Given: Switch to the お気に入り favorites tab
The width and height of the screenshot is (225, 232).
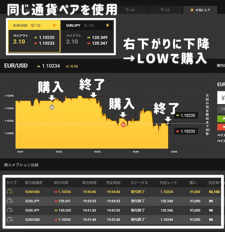Looking at the screenshot, I should pos(200,10).
